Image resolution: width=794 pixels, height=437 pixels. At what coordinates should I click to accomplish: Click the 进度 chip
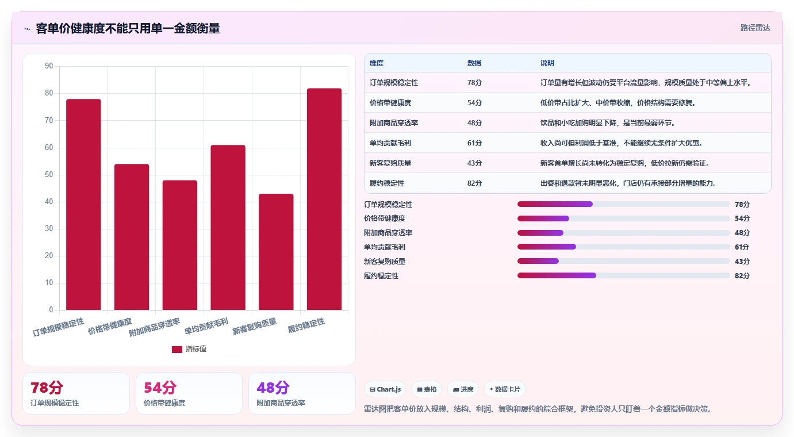tap(463, 389)
